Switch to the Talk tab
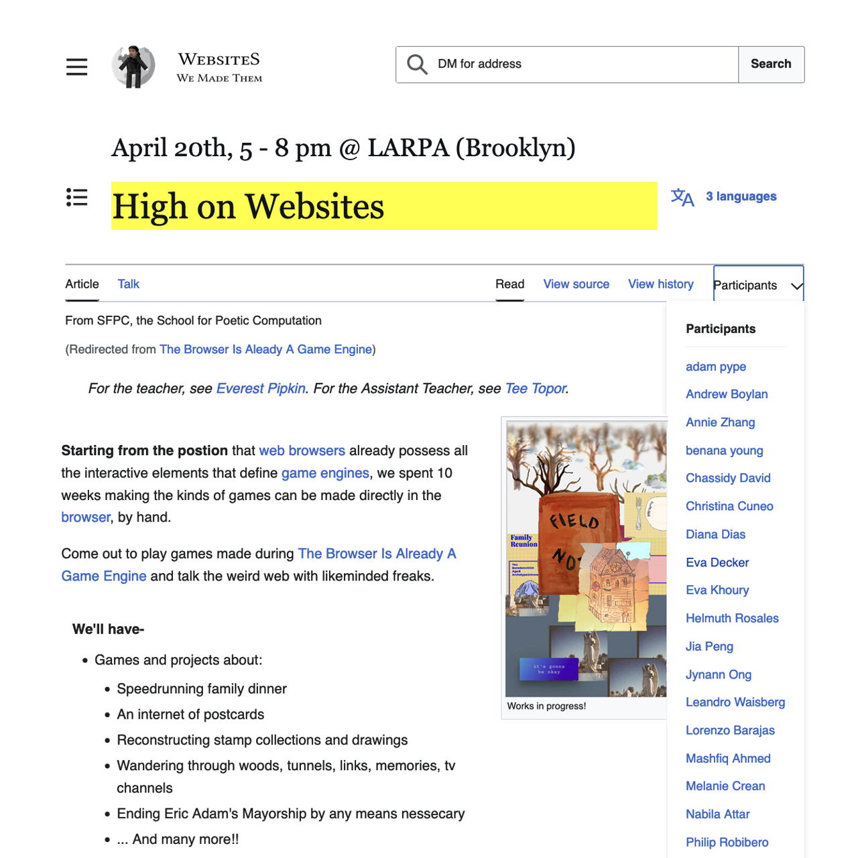Screen dimensions: 858x858 coord(128,284)
